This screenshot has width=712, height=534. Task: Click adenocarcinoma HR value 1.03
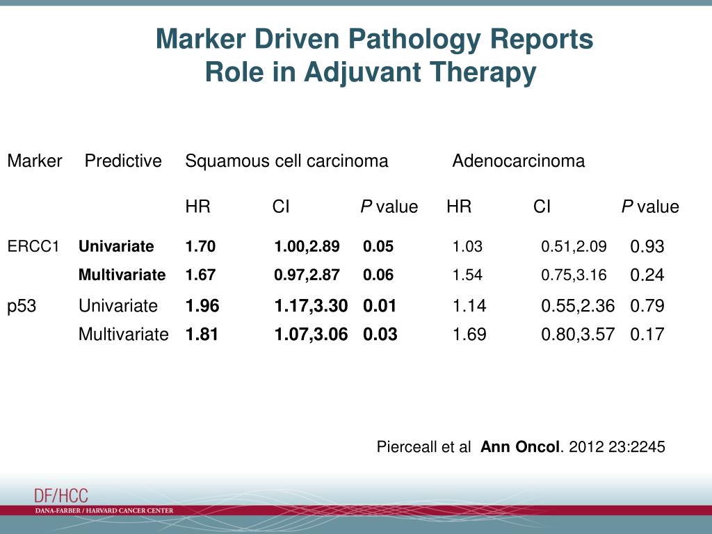(467, 246)
